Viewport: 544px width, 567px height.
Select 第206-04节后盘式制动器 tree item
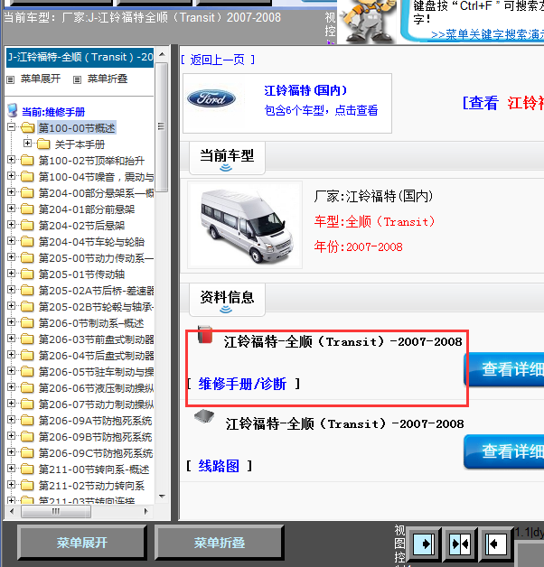97,356
